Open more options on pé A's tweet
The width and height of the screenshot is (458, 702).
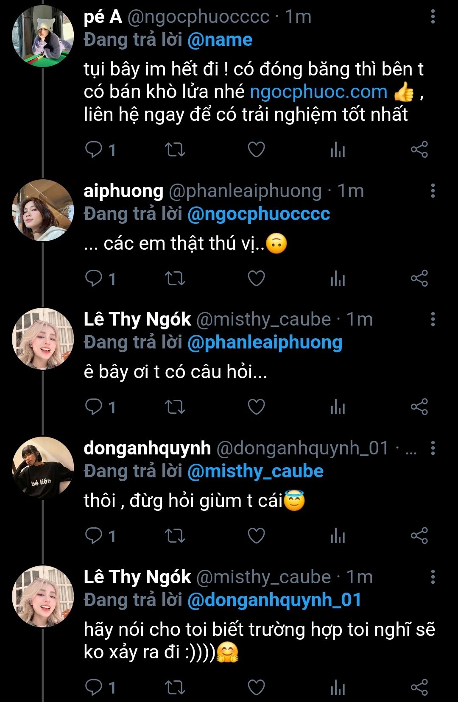point(433,17)
